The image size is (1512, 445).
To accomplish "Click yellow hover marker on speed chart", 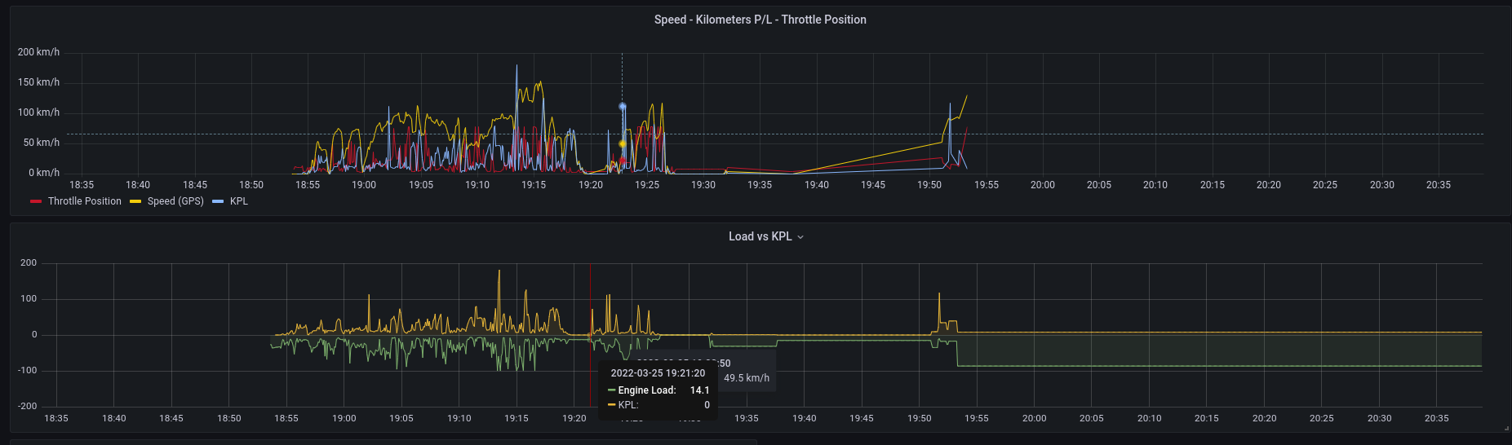I will (x=622, y=144).
